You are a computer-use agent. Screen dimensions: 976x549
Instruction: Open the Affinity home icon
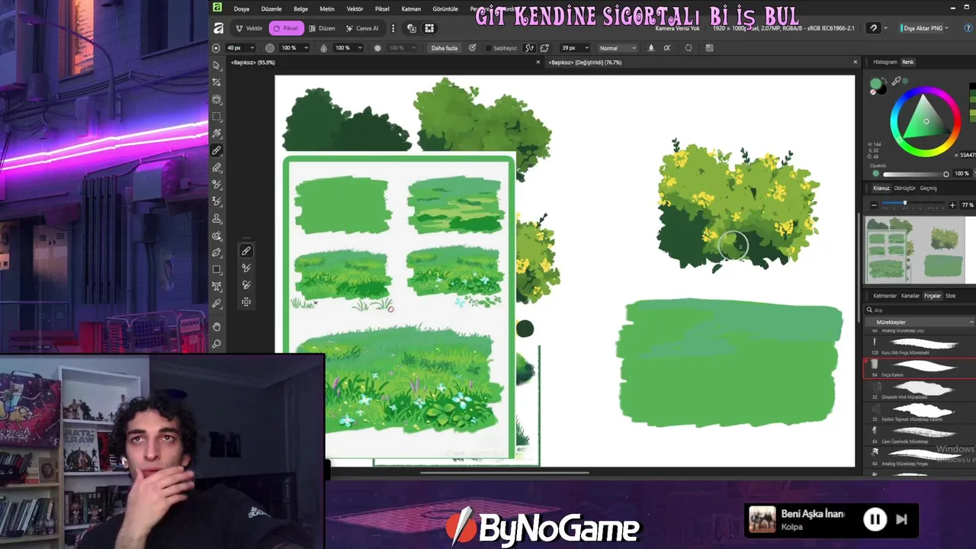point(218,28)
